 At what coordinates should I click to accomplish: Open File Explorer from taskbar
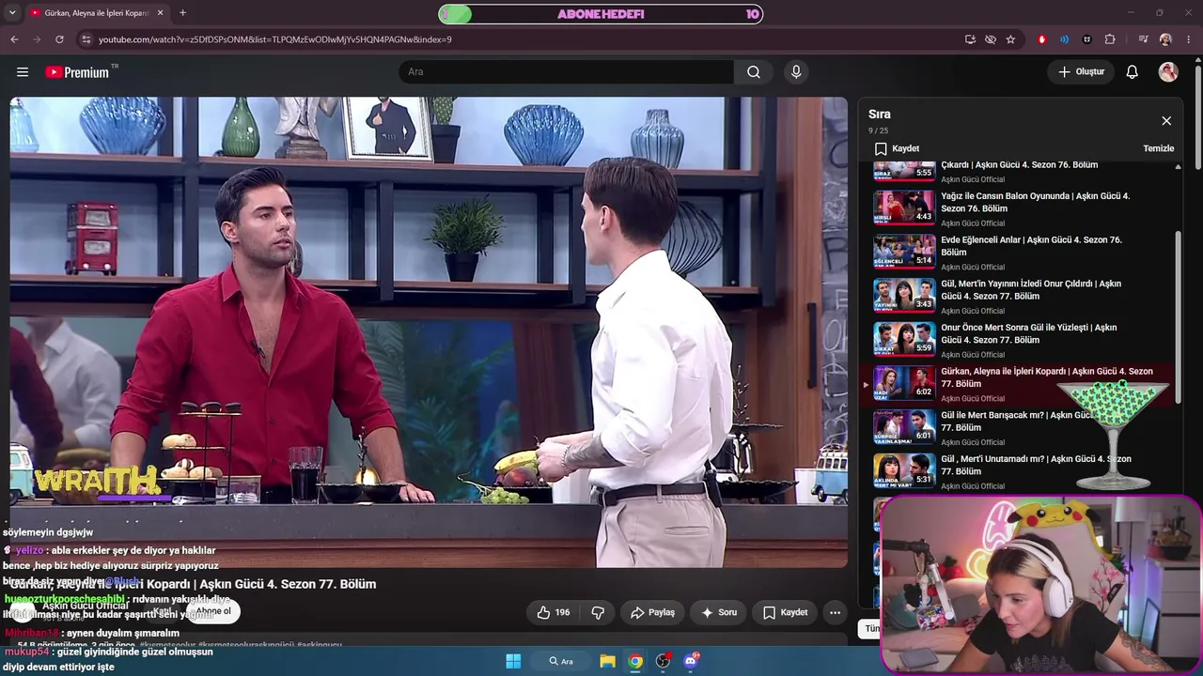pyautogui.click(x=607, y=661)
